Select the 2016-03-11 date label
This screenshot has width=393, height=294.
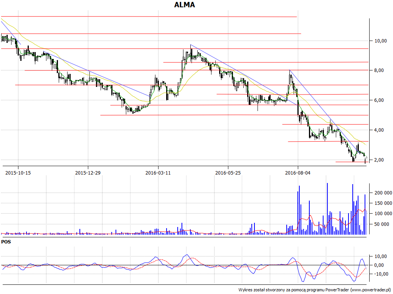(158, 173)
